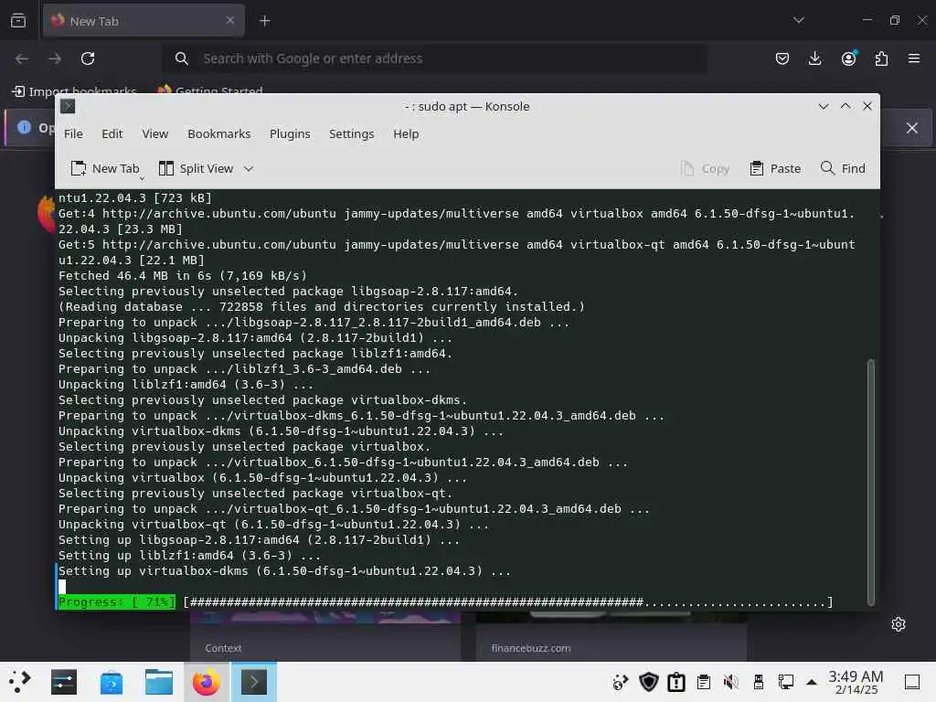Viewport: 936px width, 702px height.
Task: Click New Tab button in Konsole toolbar
Action: pyautogui.click(x=105, y=169)
